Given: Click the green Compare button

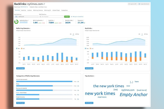Looking at the screenshot, I should tap(67, 17).
